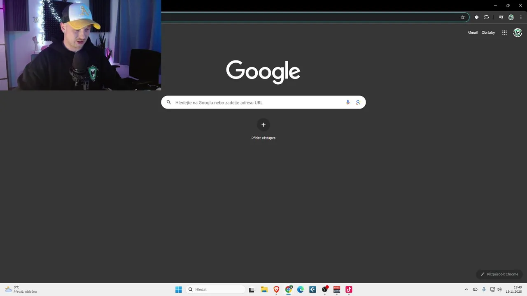
Task: Open the Google apps grid
Action: 504,32
